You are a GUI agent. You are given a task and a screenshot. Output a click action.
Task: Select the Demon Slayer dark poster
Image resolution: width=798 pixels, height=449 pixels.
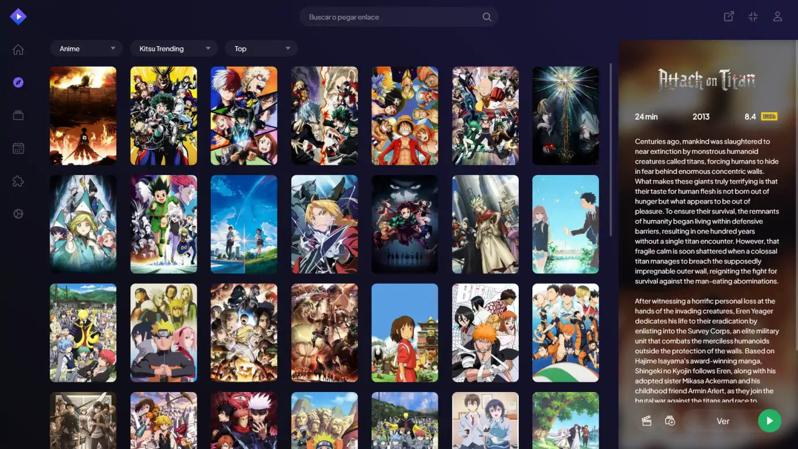tap(405, 224)
